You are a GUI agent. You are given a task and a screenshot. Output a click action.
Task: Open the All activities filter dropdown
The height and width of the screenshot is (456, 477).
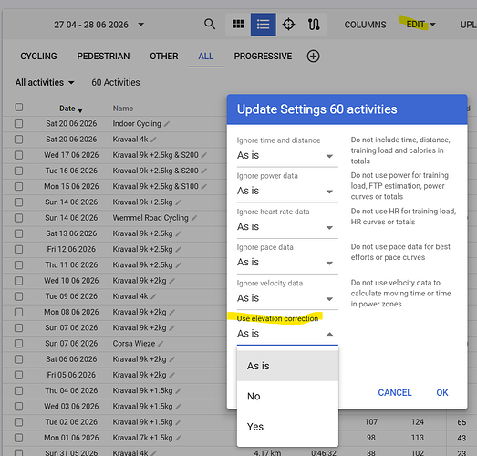[45, 82]
